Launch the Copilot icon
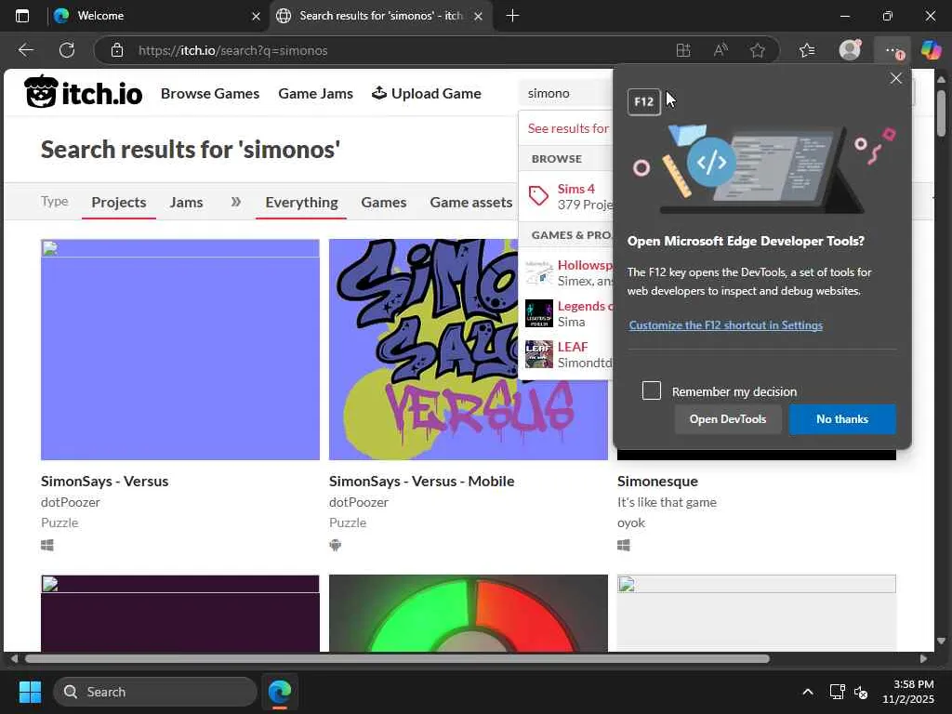Viewport: 952px width, 714px height. (x=930, y=50)
